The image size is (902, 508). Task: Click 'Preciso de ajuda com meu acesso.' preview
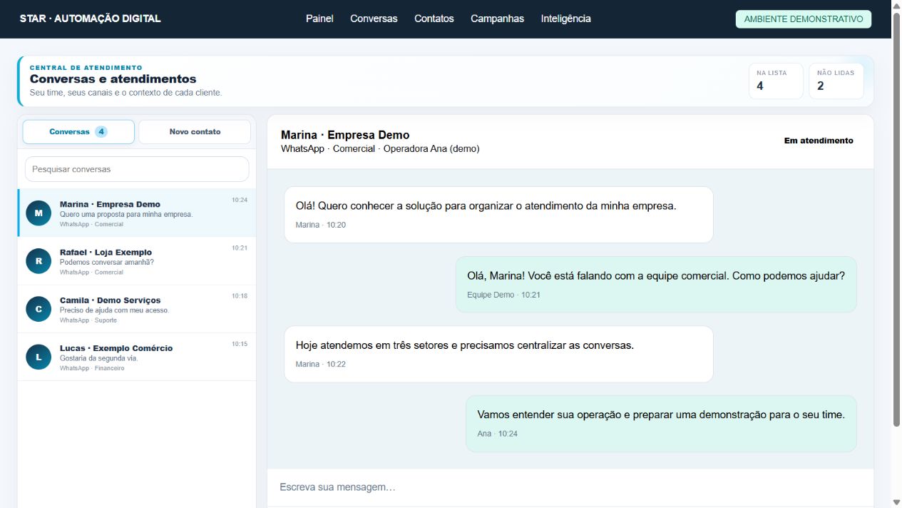(x=115, y=310)
